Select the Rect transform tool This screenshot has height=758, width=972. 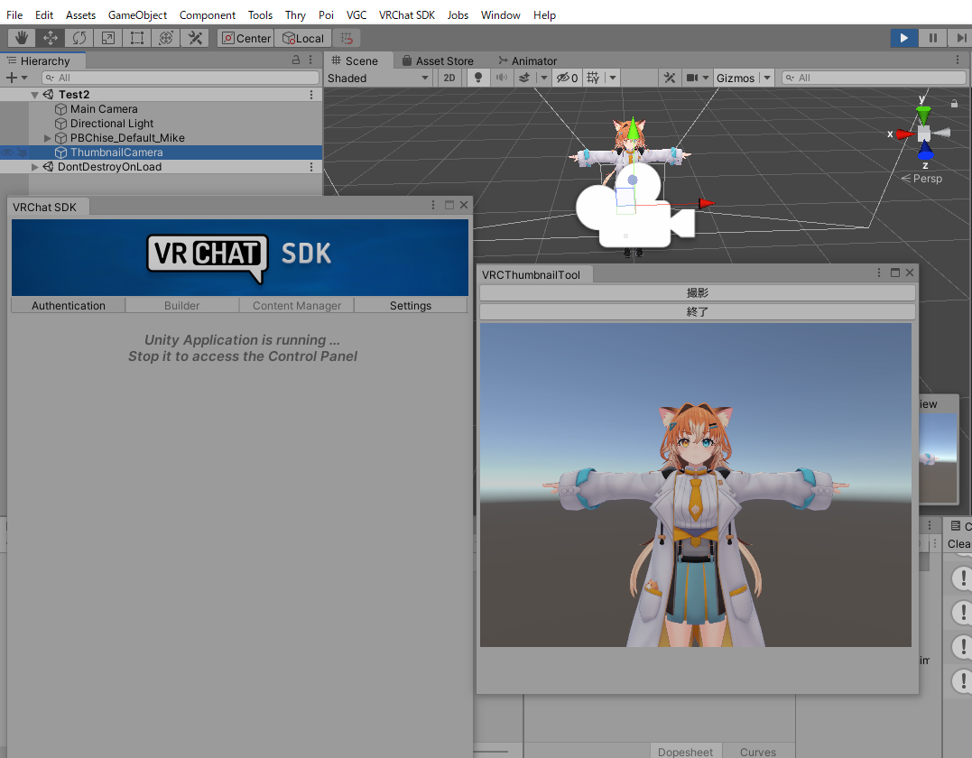137,38
